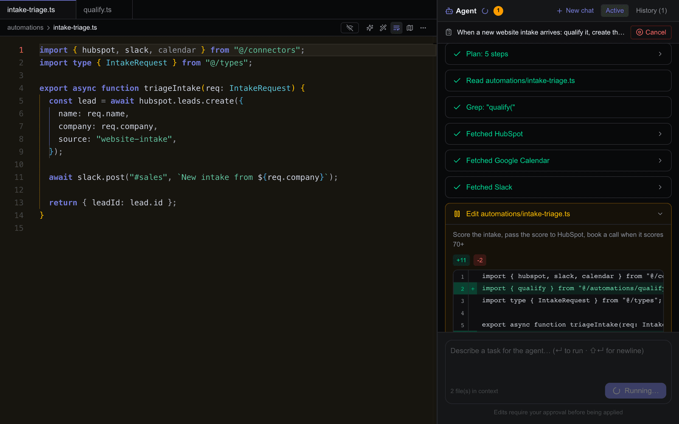This screenshot has width=679, height=424.
Task: Expand the Fetched Slack step chevron
Action: [x=660, y=187]
